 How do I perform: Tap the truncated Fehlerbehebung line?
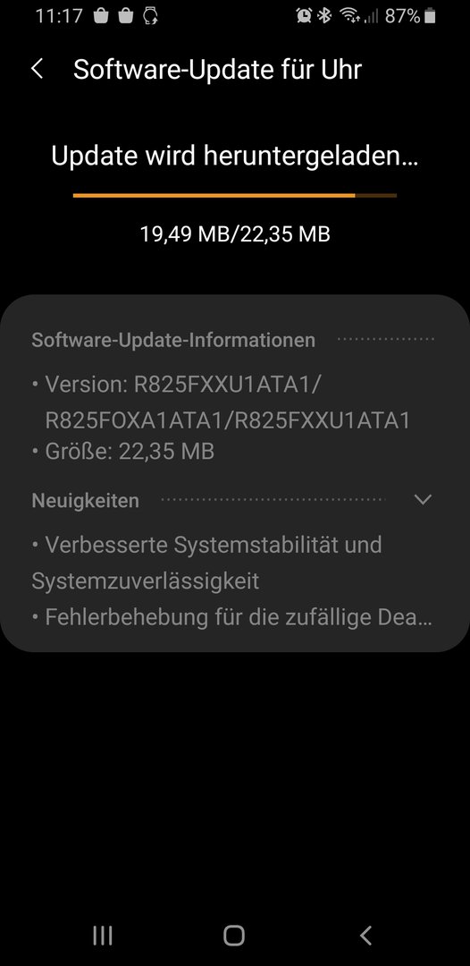(x=232, y=617)
